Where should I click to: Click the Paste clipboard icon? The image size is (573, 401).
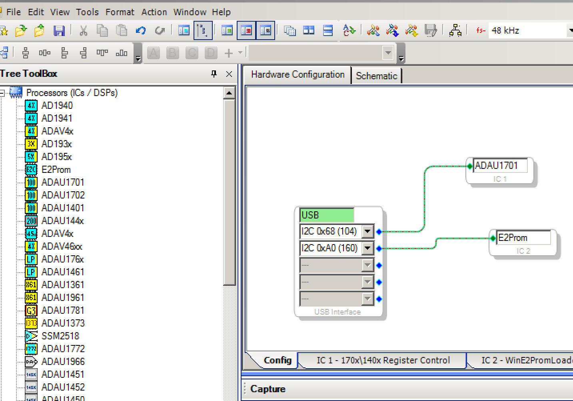click(122, 30)
